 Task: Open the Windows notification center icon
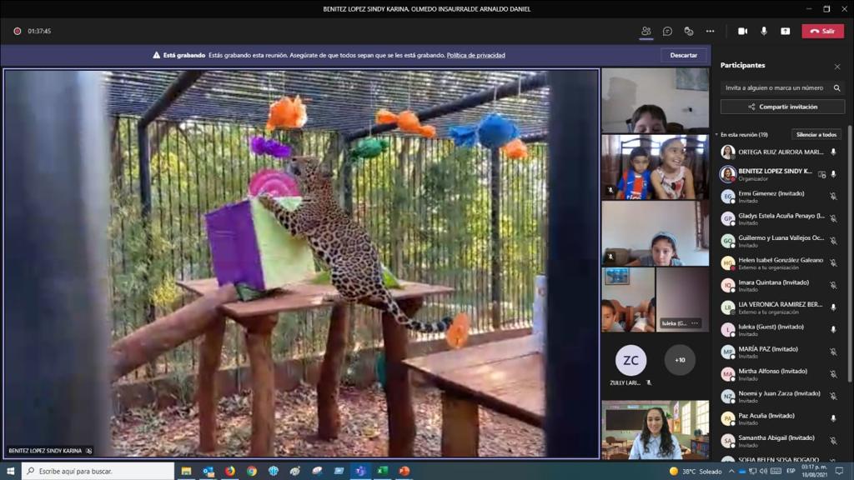(x=839, y=472)
